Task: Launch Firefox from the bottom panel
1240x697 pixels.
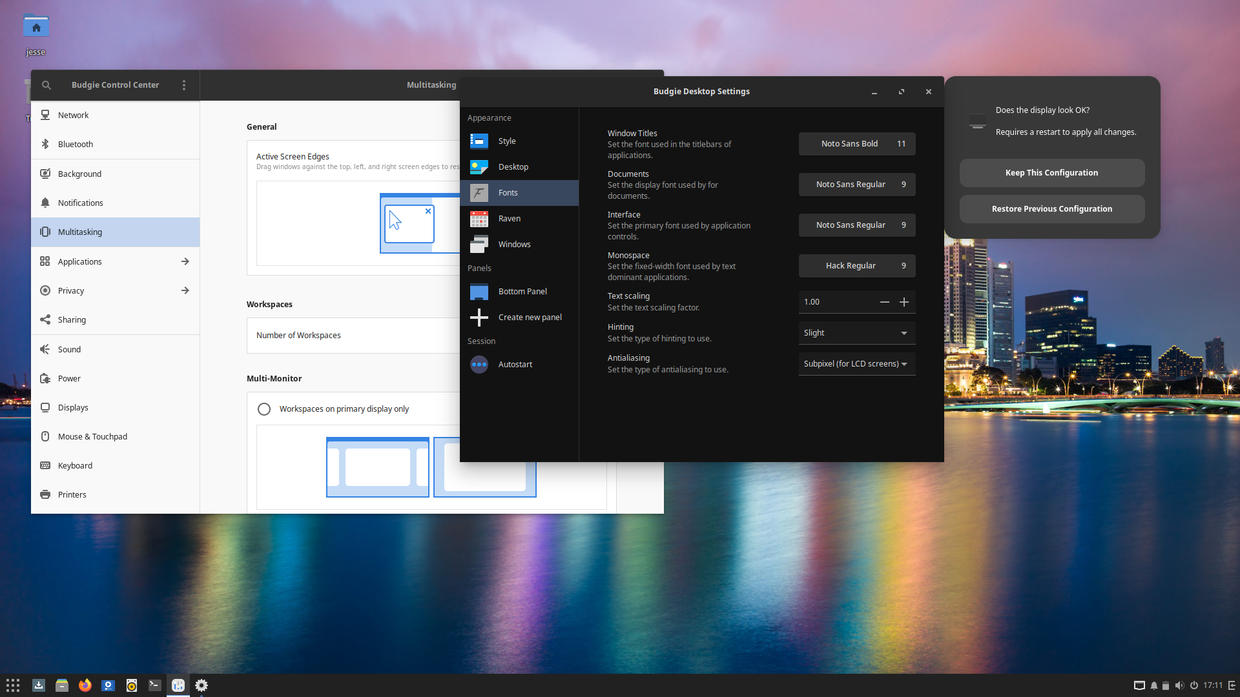Action: coord(85,685)
